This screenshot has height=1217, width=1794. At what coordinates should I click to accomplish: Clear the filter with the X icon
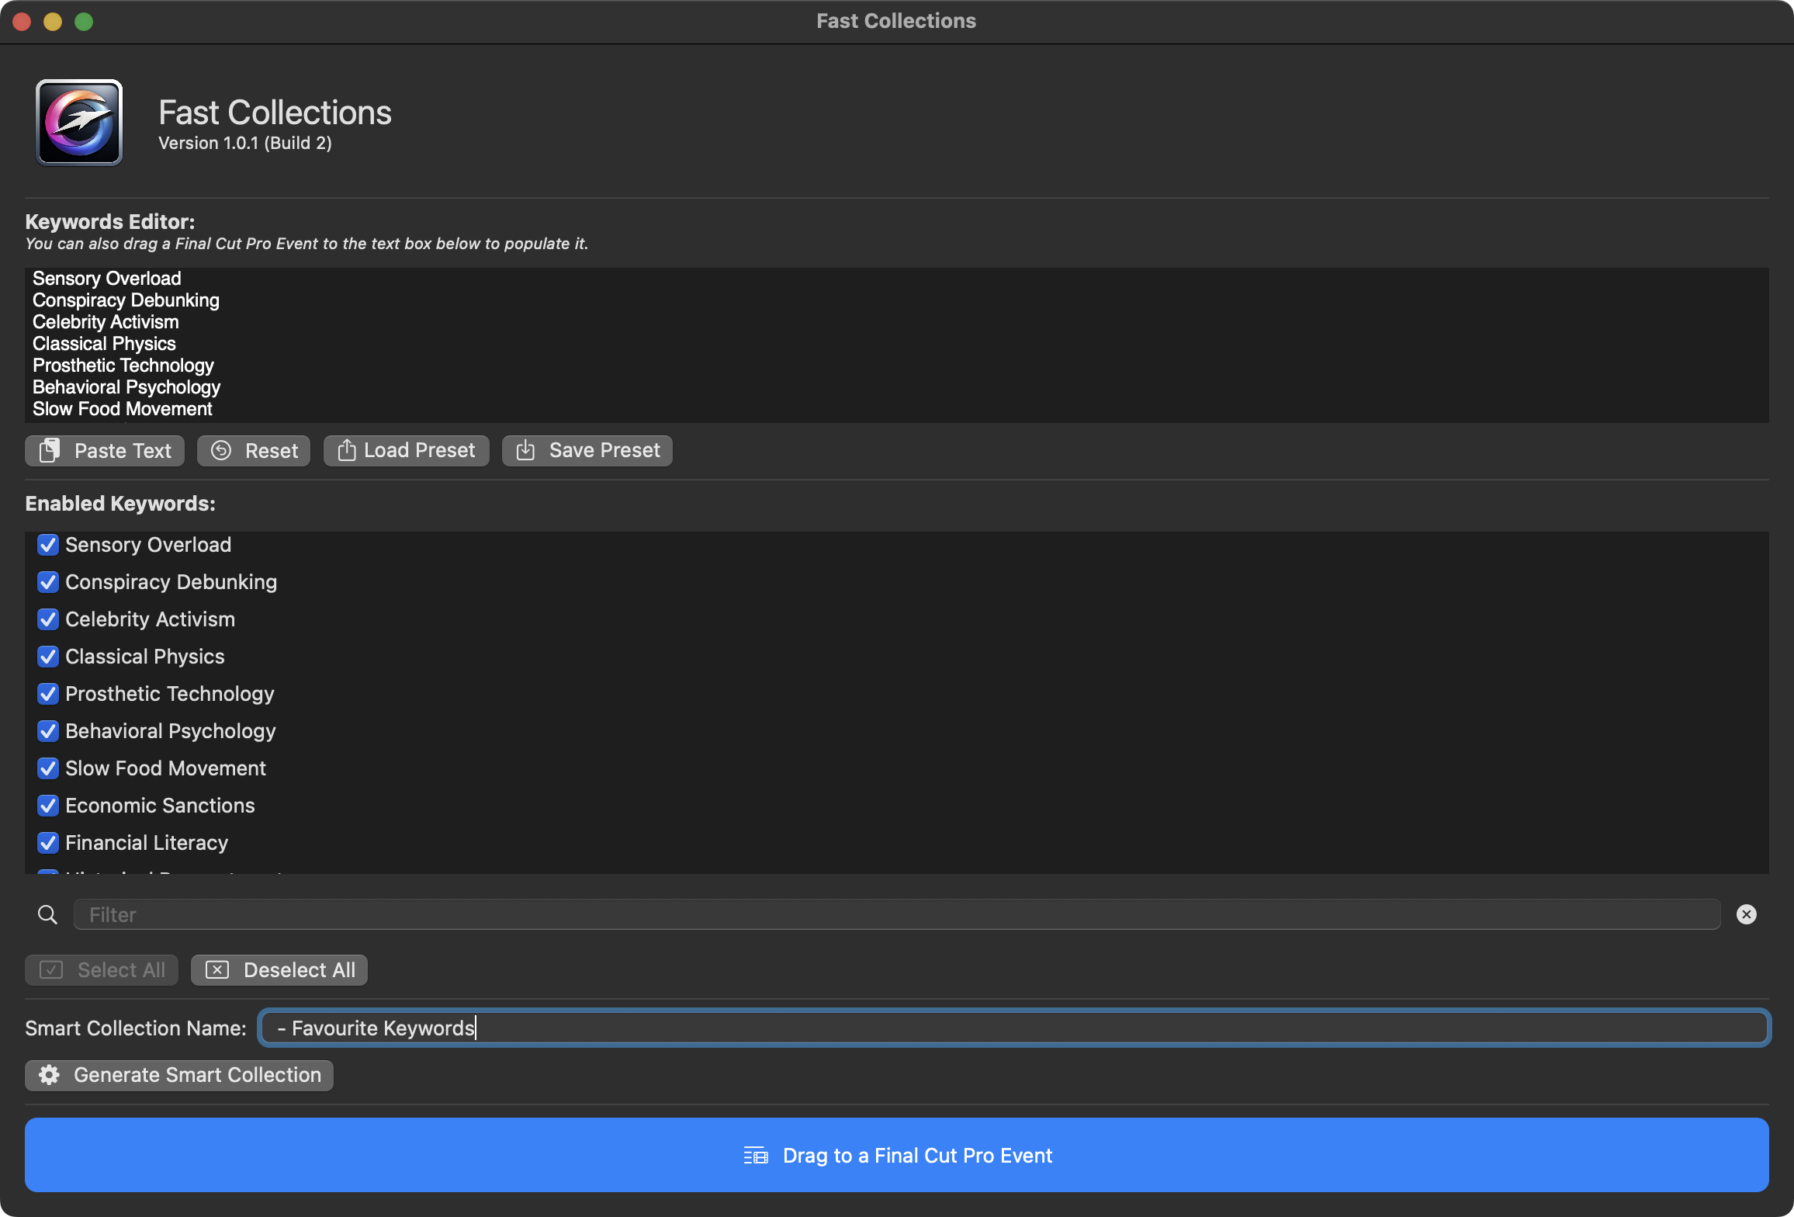coord(1746,914)
